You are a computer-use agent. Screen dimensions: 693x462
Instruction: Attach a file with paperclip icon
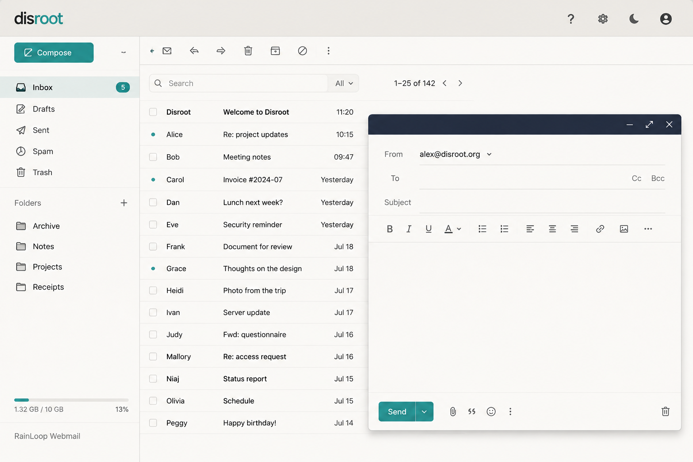click(x=453, y=411)
